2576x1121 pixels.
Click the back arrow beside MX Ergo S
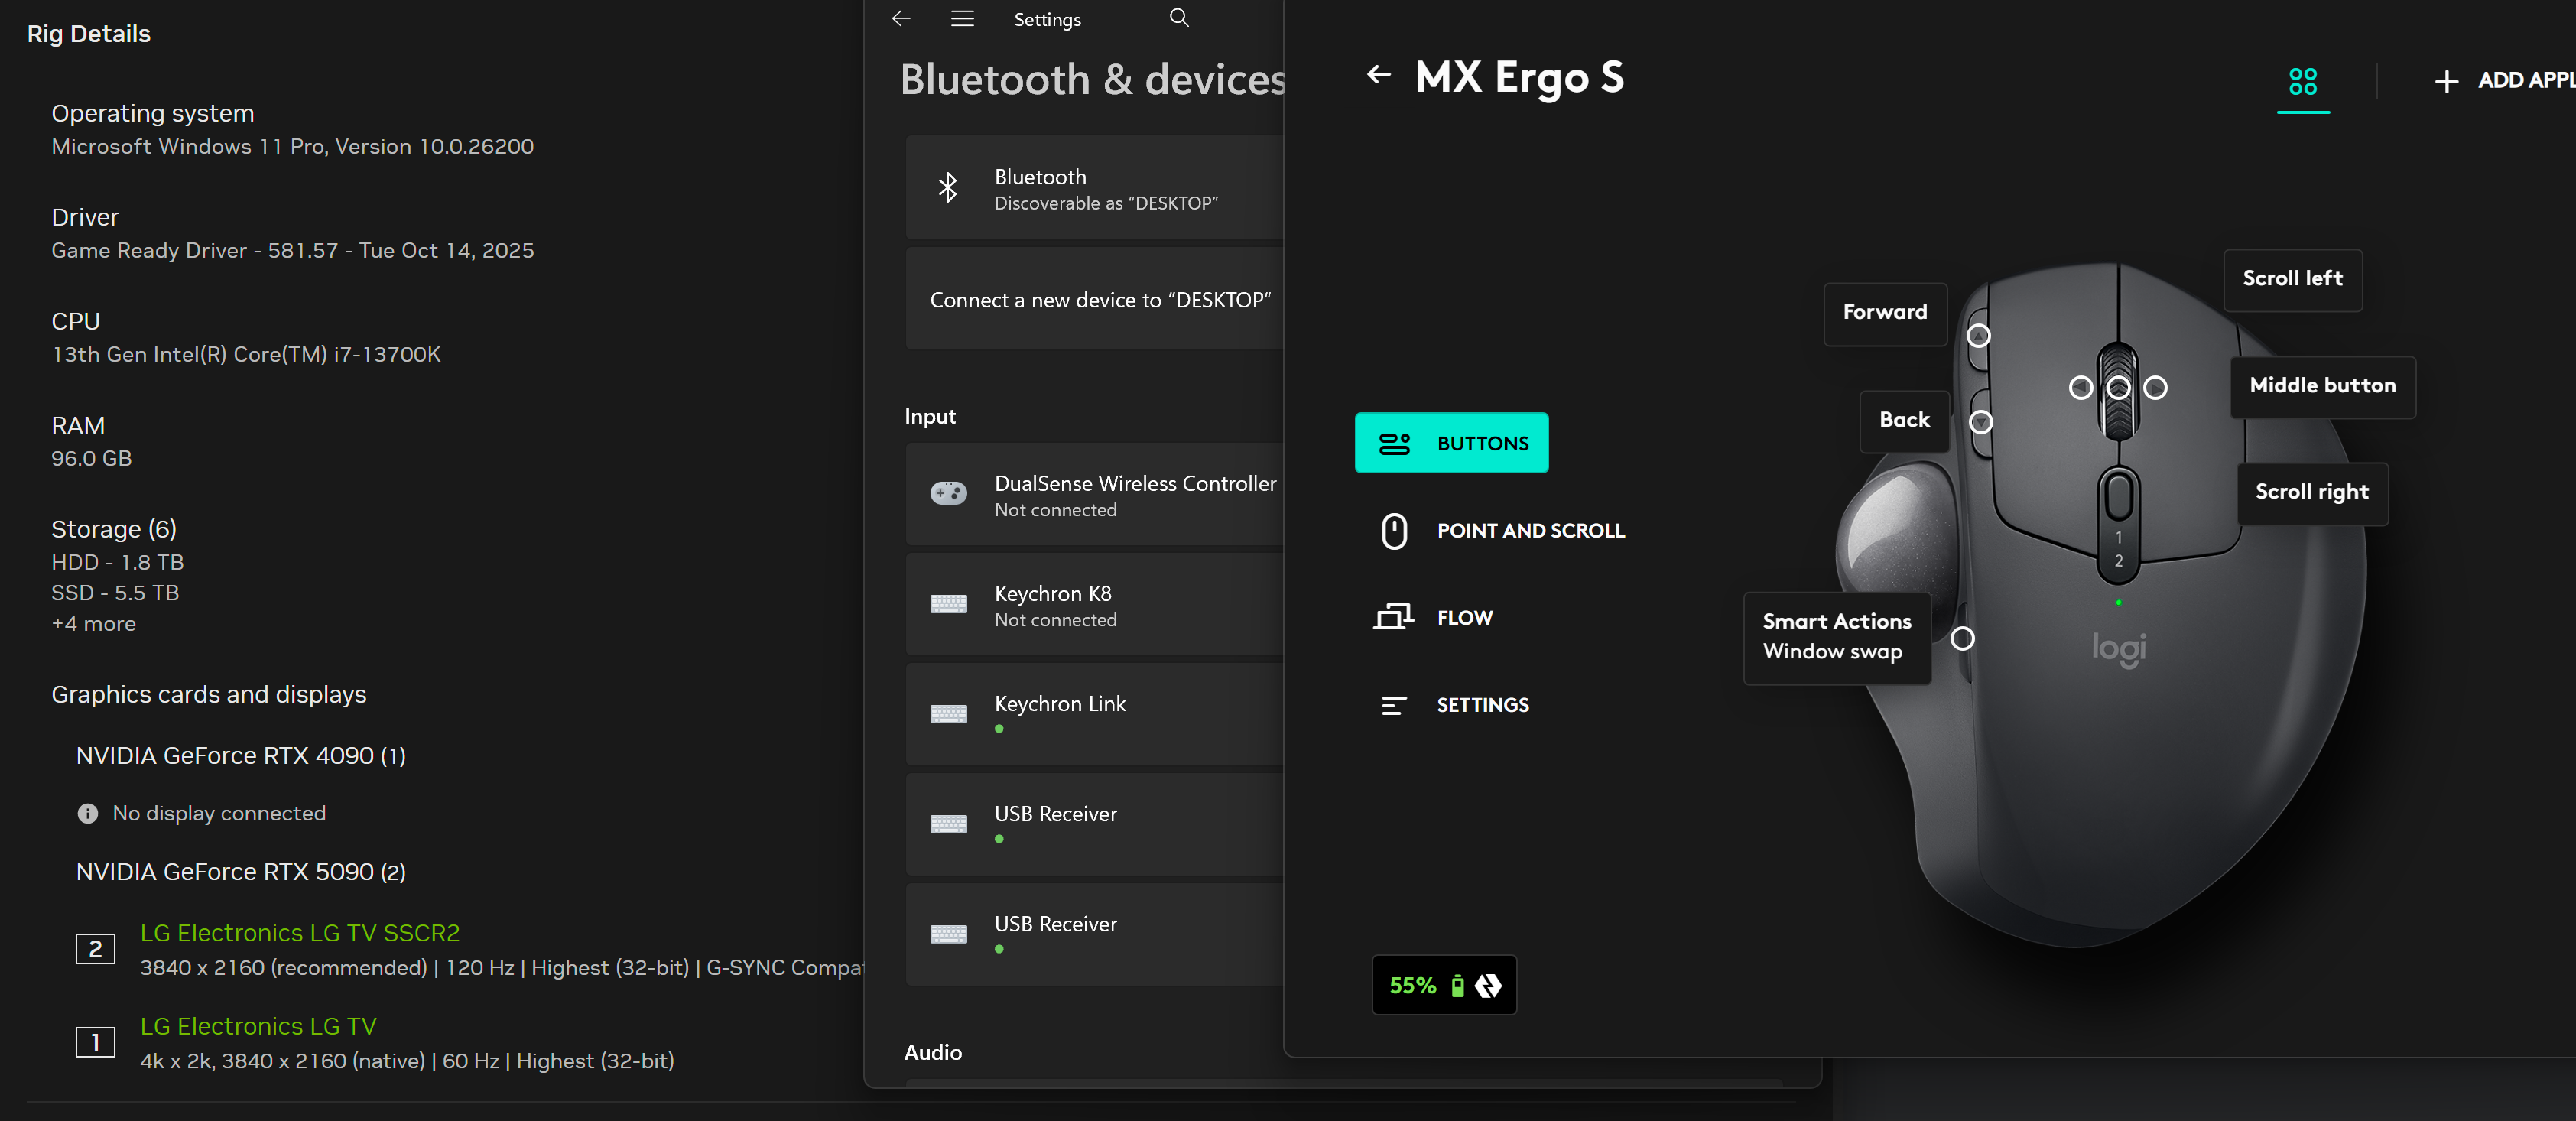(x=1379, y=75)
